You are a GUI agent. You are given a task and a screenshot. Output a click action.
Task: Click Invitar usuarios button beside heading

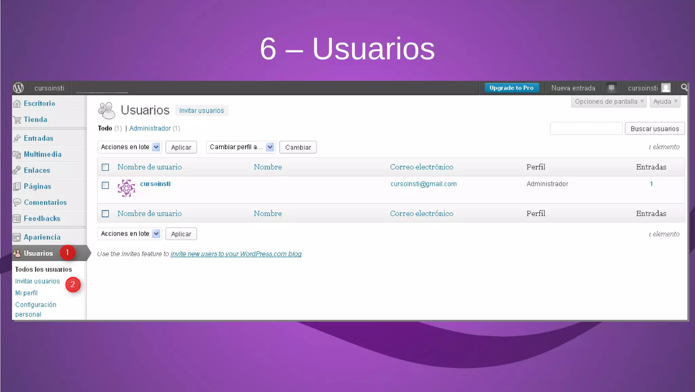[x=202, y=111]
